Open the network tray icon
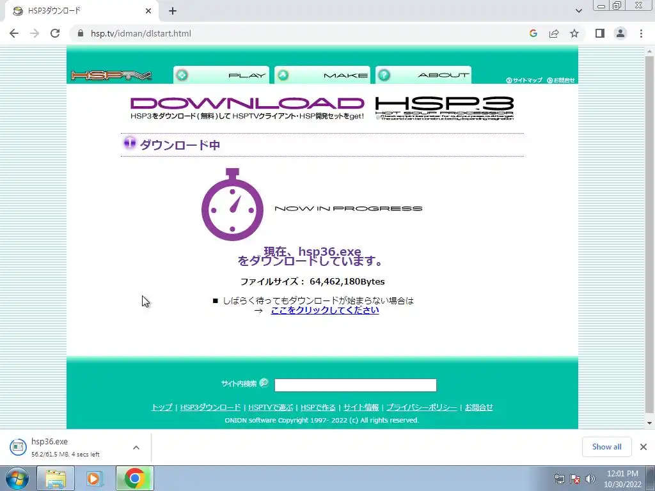The image size is (655, 491). (559, 479)
